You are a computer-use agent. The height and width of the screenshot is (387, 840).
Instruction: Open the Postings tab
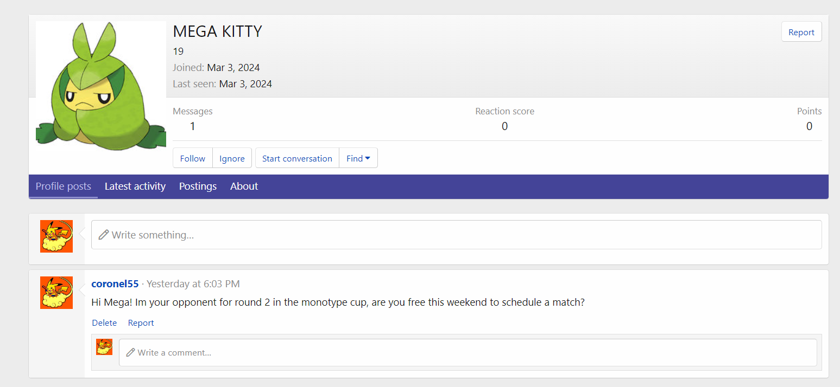point(198,186)
